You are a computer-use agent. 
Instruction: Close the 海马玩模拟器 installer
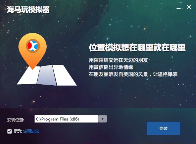pos(189,7)
